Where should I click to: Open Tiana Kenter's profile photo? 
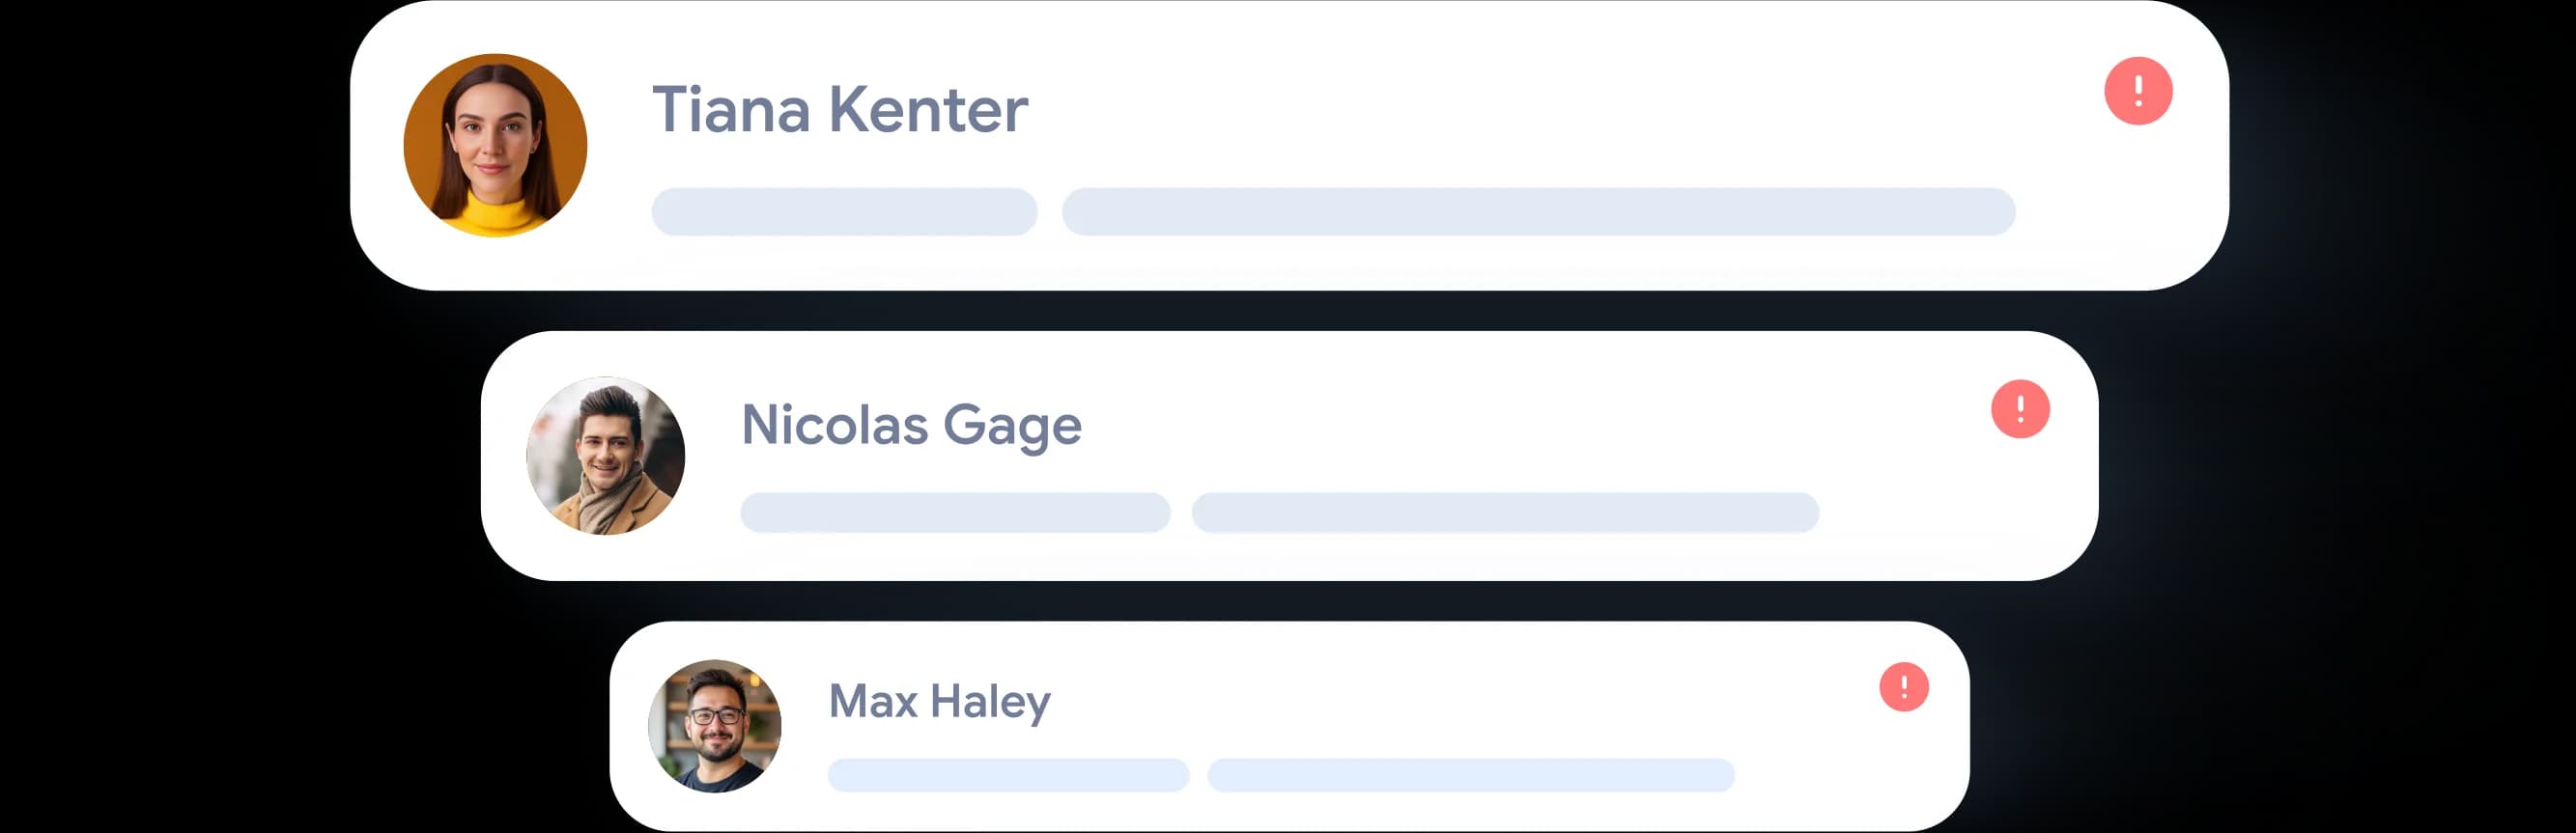pos(495,145)
